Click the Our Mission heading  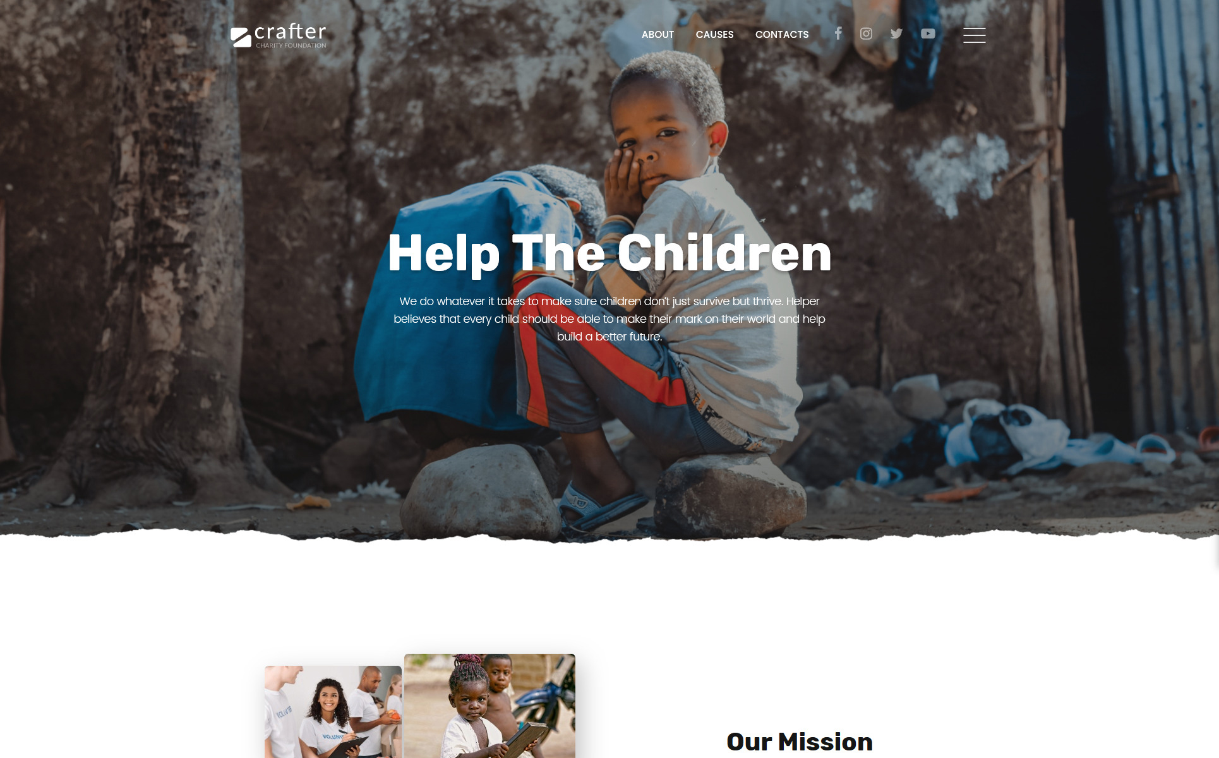click(800, 742)
